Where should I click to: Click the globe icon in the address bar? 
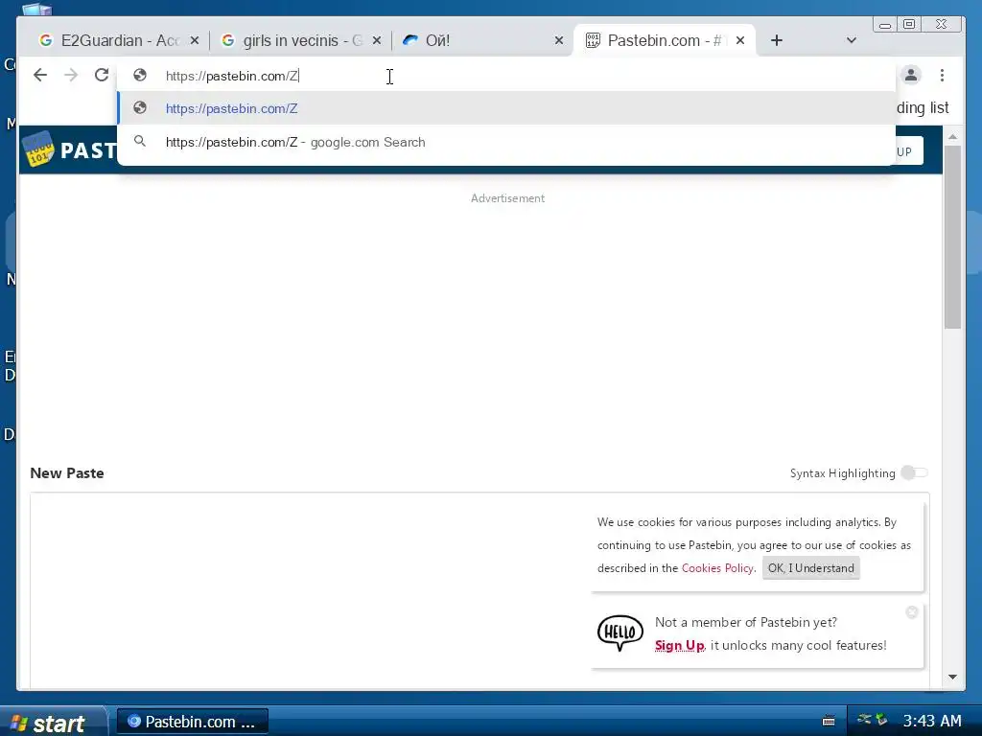[x=140, y=75]
